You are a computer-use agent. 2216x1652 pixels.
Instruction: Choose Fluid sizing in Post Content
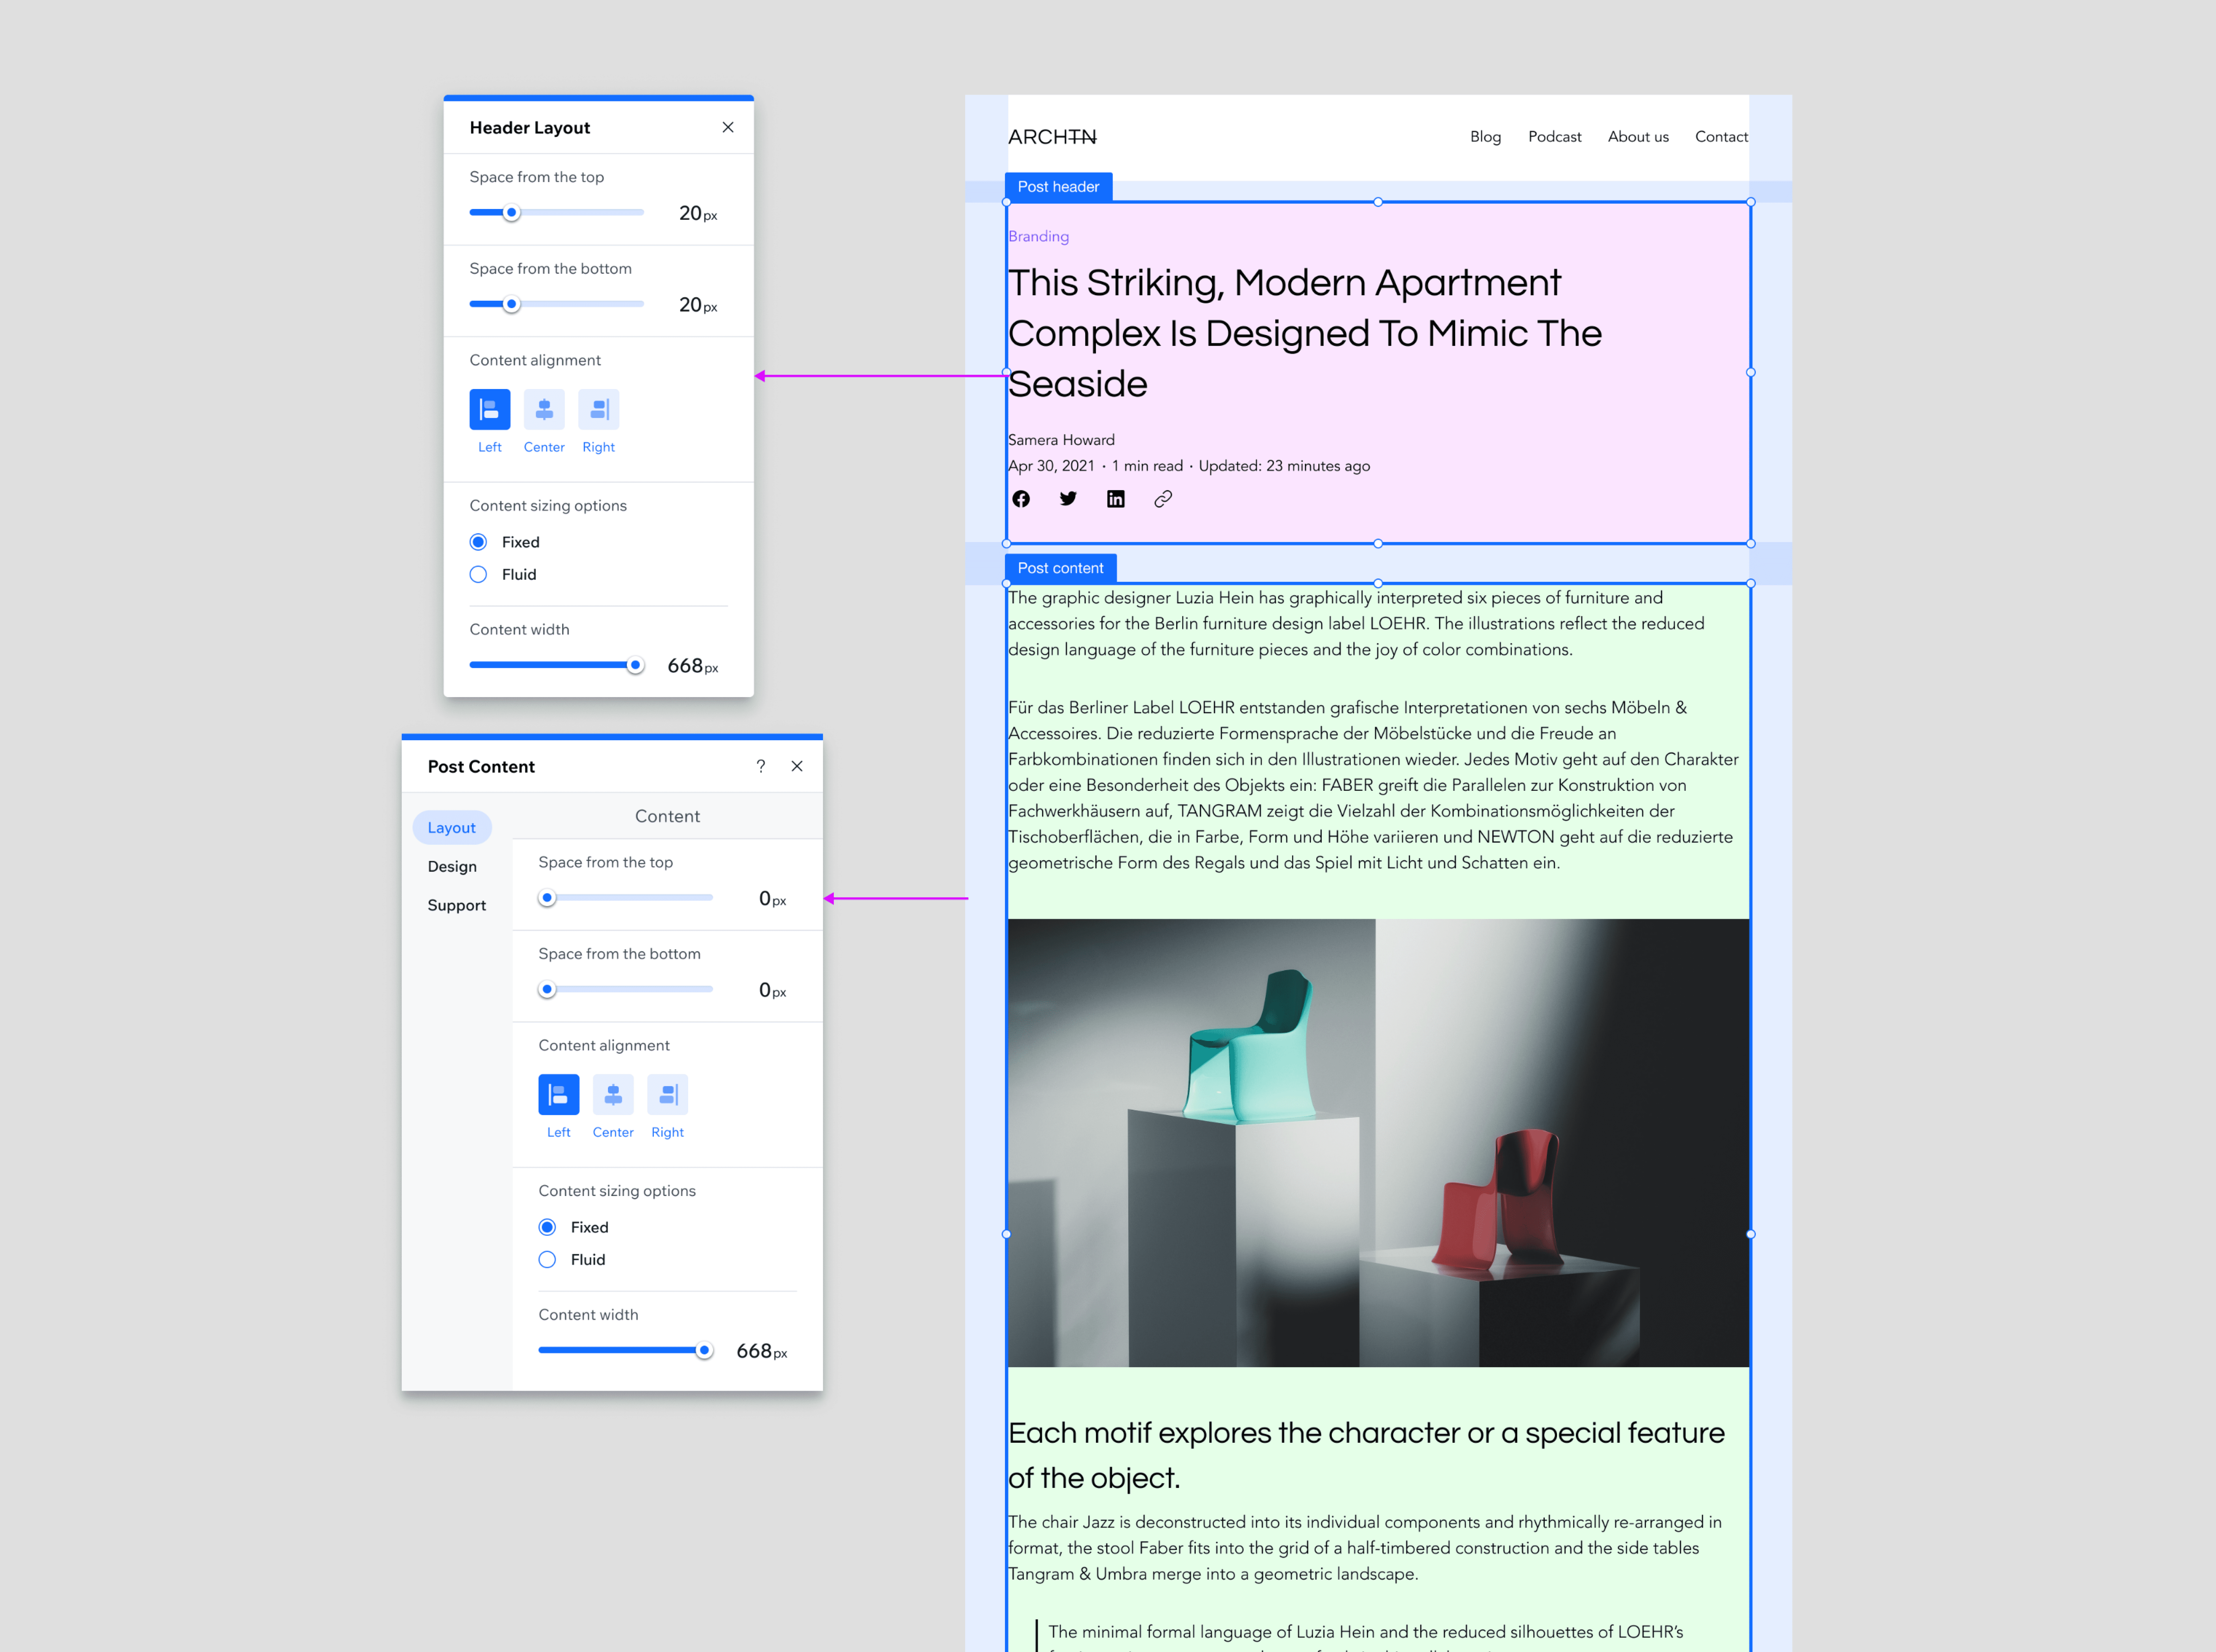tap(548, 1259)
